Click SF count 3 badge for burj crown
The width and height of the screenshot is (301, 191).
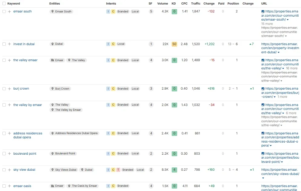tap(151, 89)
